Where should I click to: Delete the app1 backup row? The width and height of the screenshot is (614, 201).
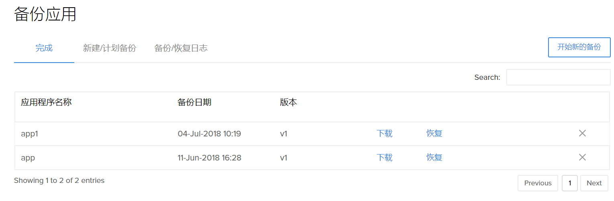tap(582, 134)
